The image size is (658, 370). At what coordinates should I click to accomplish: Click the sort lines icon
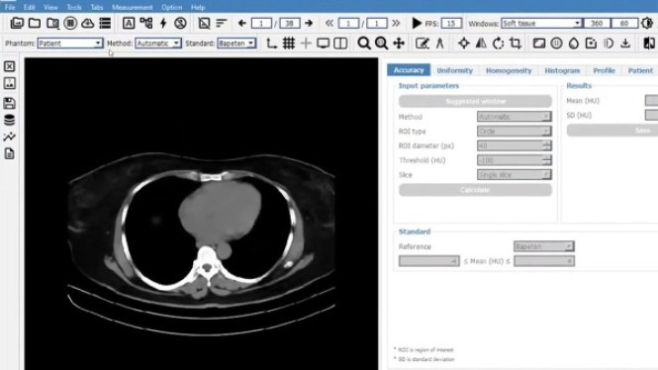pyautogui.click(x=222, y=23)
